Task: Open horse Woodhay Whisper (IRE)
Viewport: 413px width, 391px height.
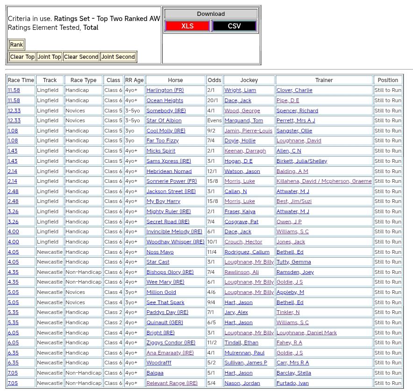Action: [x=175, y=242]
